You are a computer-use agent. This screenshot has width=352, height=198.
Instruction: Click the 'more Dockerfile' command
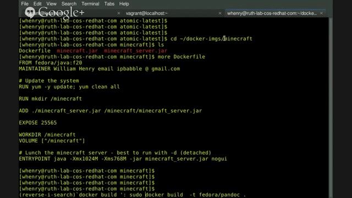(182, 57)
